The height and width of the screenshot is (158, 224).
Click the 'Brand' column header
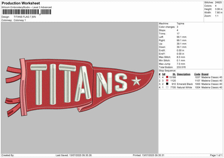coord(205,74)
